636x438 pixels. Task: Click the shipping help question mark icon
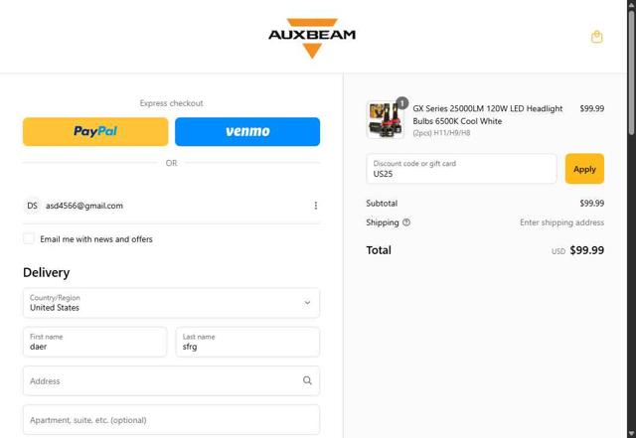click(x=406, y=222)
